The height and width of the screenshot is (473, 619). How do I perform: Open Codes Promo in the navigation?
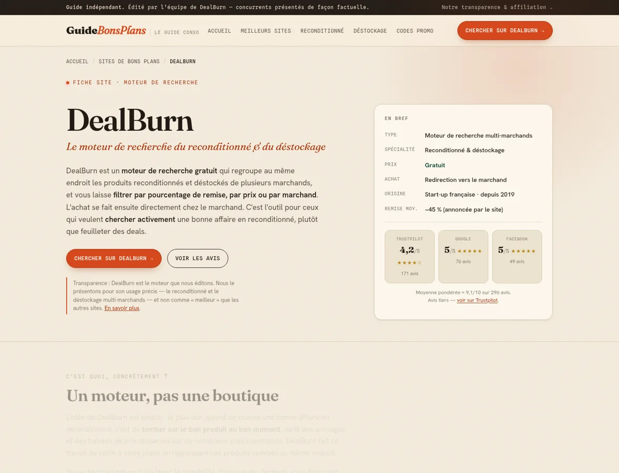[x=415, y=31]
